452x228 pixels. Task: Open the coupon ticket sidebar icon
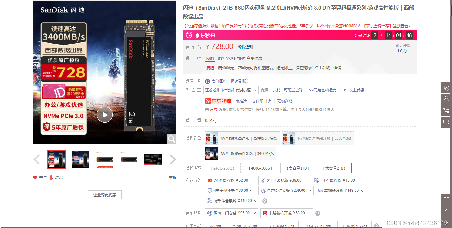pos(446,122)
